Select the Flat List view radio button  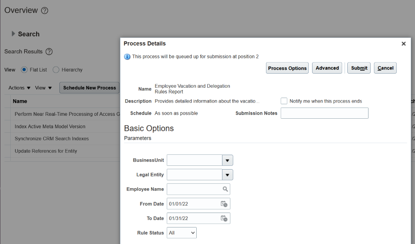point(24,70)
